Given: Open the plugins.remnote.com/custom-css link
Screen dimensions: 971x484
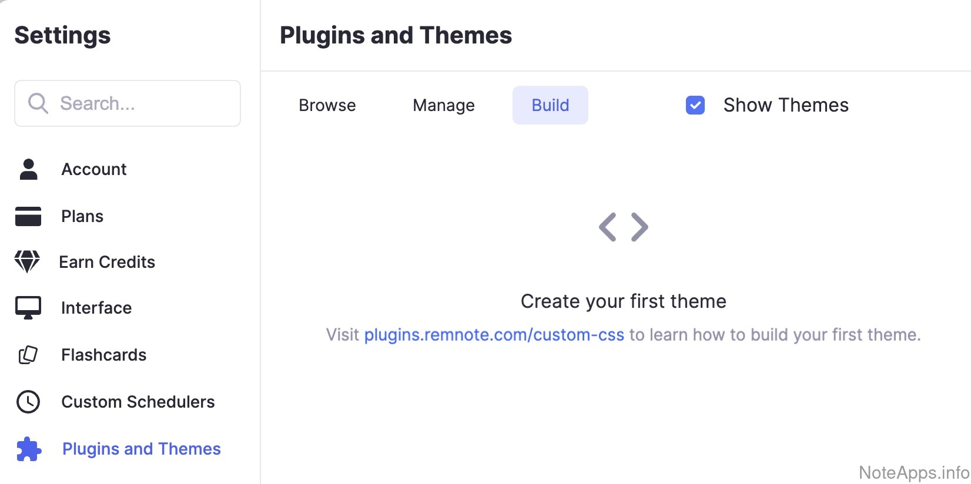Looking at the screenshot, I should [494, 335].
